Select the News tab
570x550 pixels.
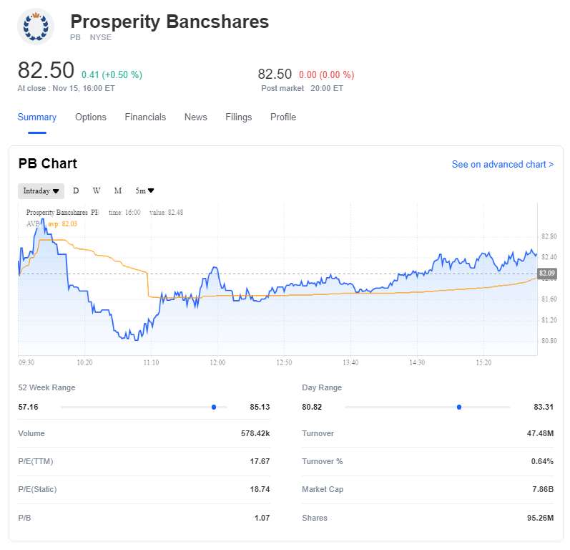click(195, 117)
